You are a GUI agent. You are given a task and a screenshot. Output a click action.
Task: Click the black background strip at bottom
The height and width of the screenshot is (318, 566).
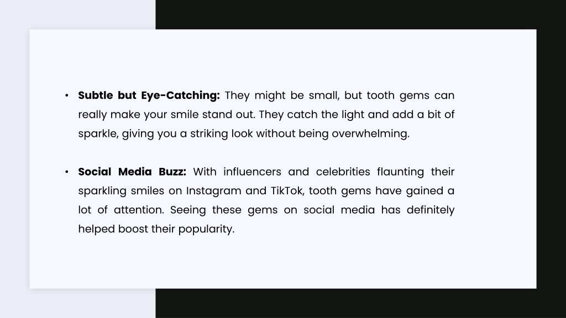pyautogui.click(x=361, y=303)
